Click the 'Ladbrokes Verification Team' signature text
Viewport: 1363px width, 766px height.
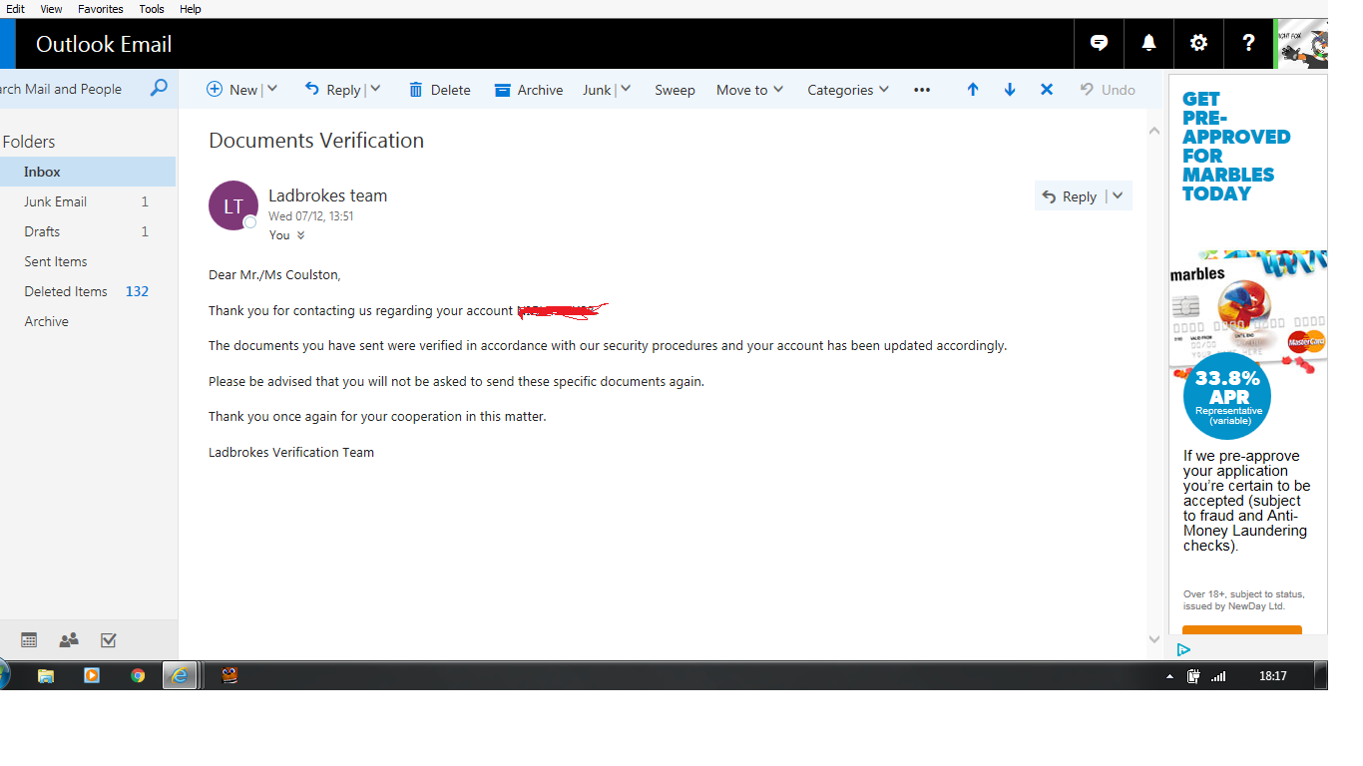pos(291,452)
